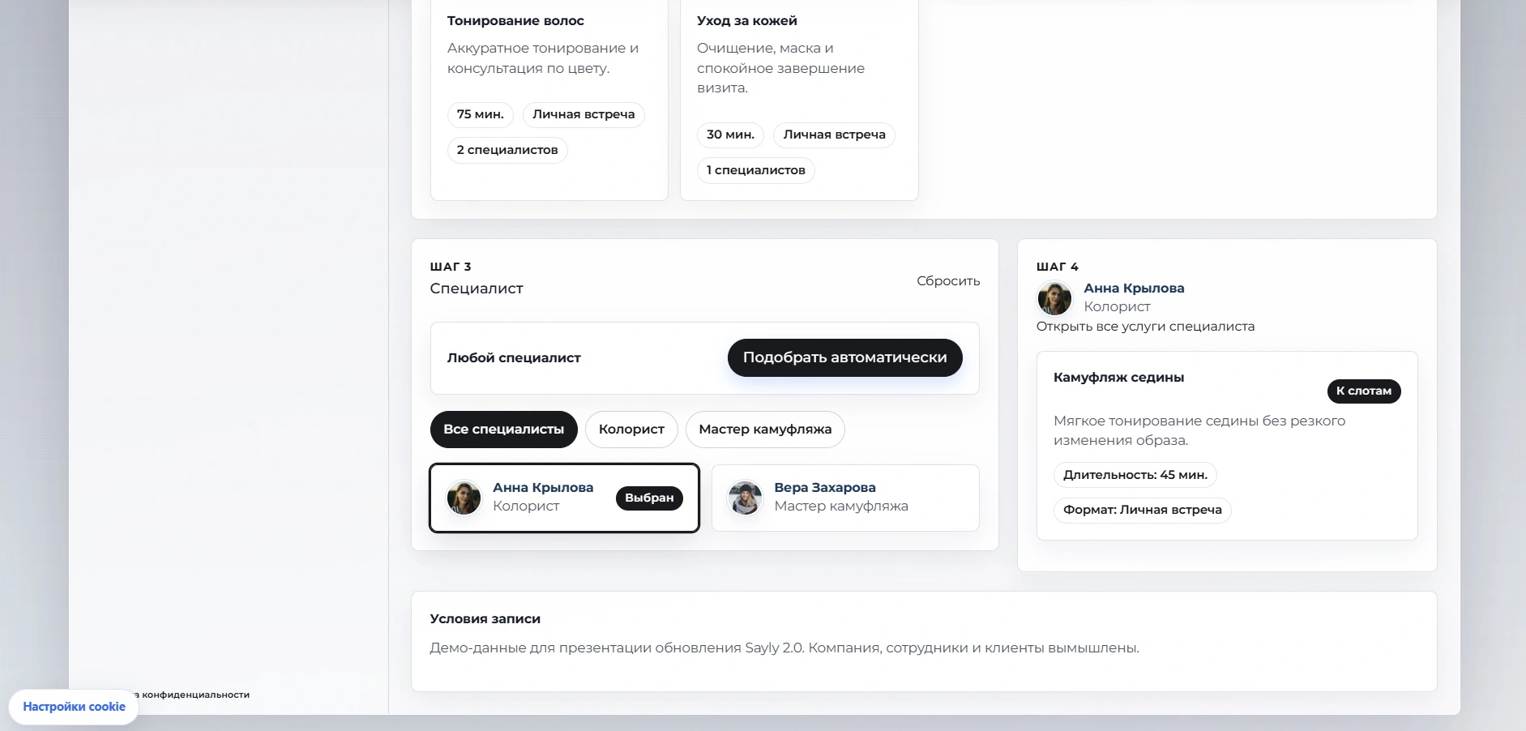The width and height of the screenshot is (1526, 731).
Task: Click Anna Krylova avatar in Step 4 panel
Action: point(1054,298)
